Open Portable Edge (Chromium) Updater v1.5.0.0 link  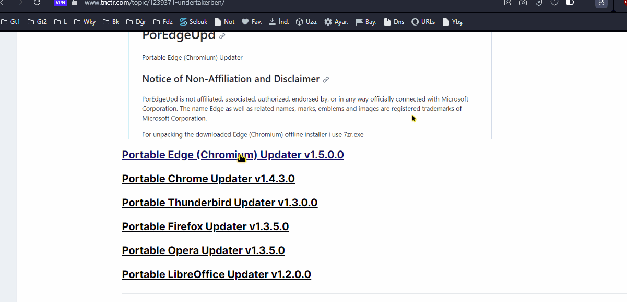pyautogui.click(x=233, y=155)
